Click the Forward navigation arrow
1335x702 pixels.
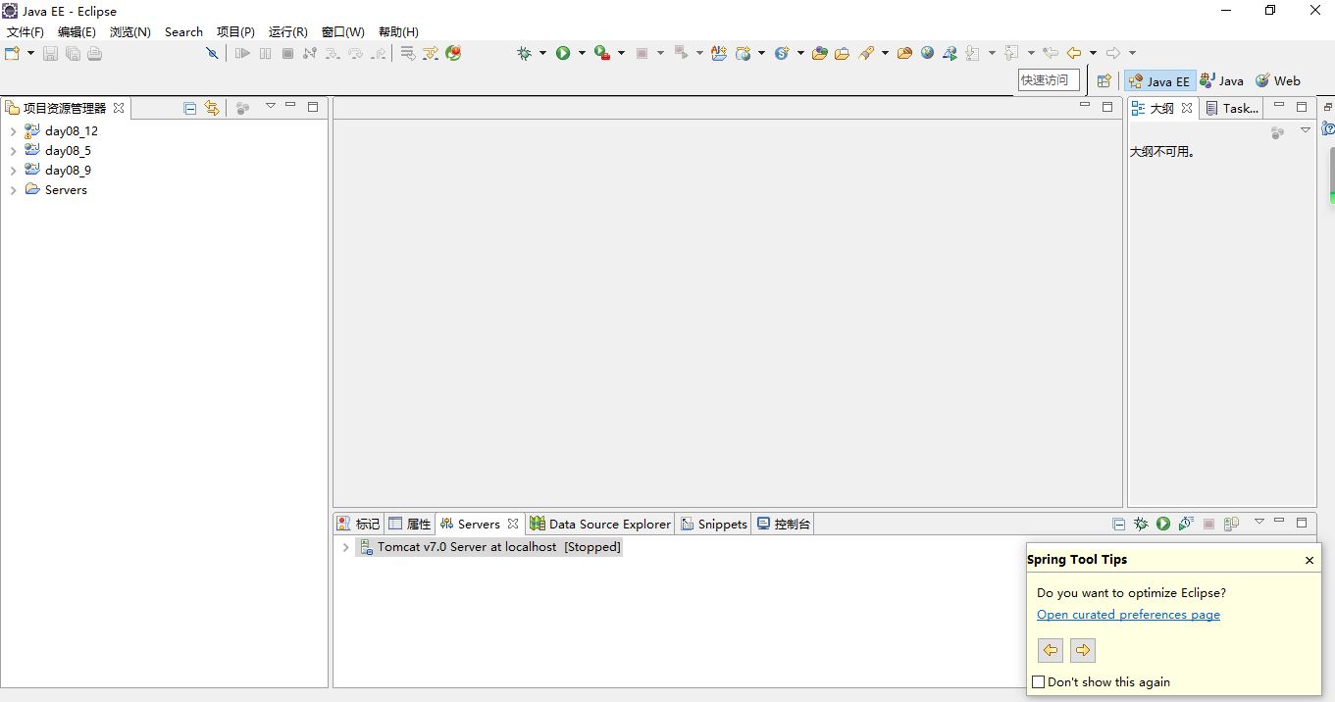[1113, 53]
